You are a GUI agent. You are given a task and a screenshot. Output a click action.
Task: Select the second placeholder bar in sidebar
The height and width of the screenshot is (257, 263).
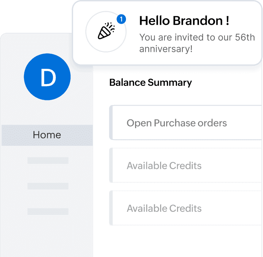[x=48, y=186]
